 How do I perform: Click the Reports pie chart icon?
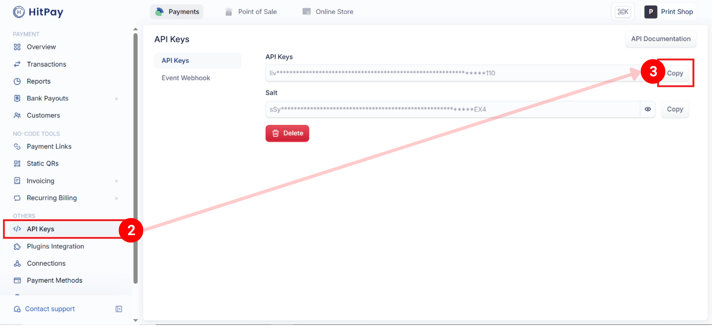pyautogui.click(x=17, y=81)
